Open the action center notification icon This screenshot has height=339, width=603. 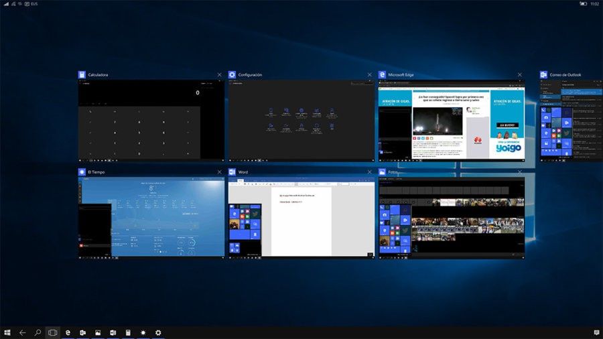pyautogui.click(x=596, y=332)
